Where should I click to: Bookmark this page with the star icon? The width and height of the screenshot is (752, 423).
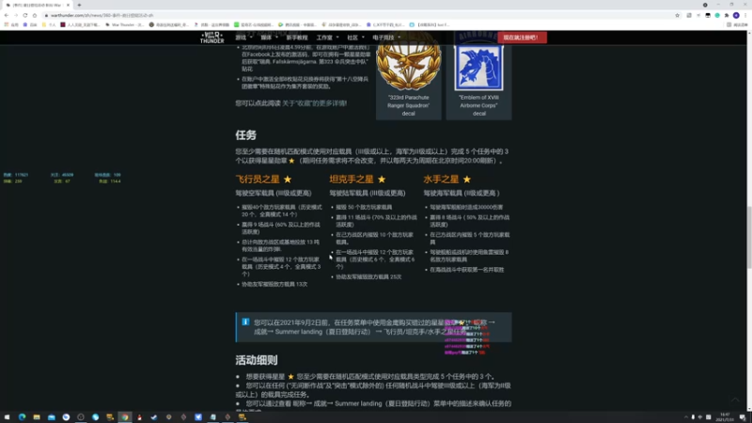(677, 15)
